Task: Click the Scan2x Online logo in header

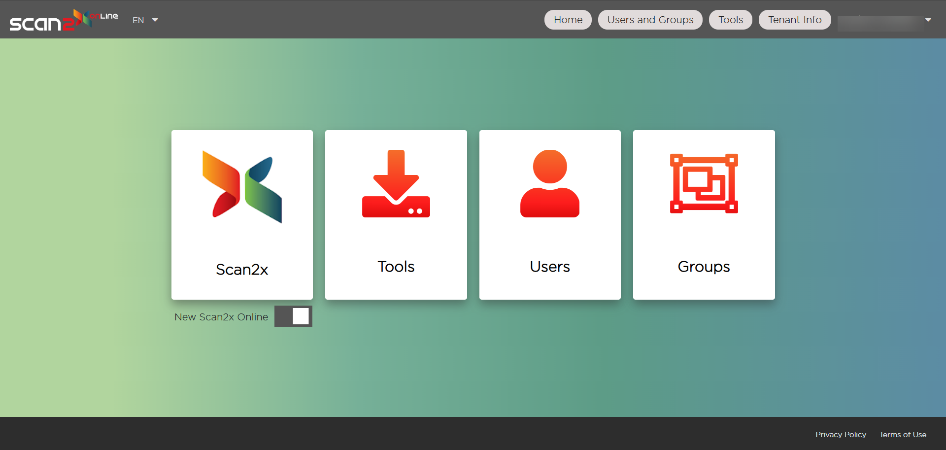Action: coord(64,20)
